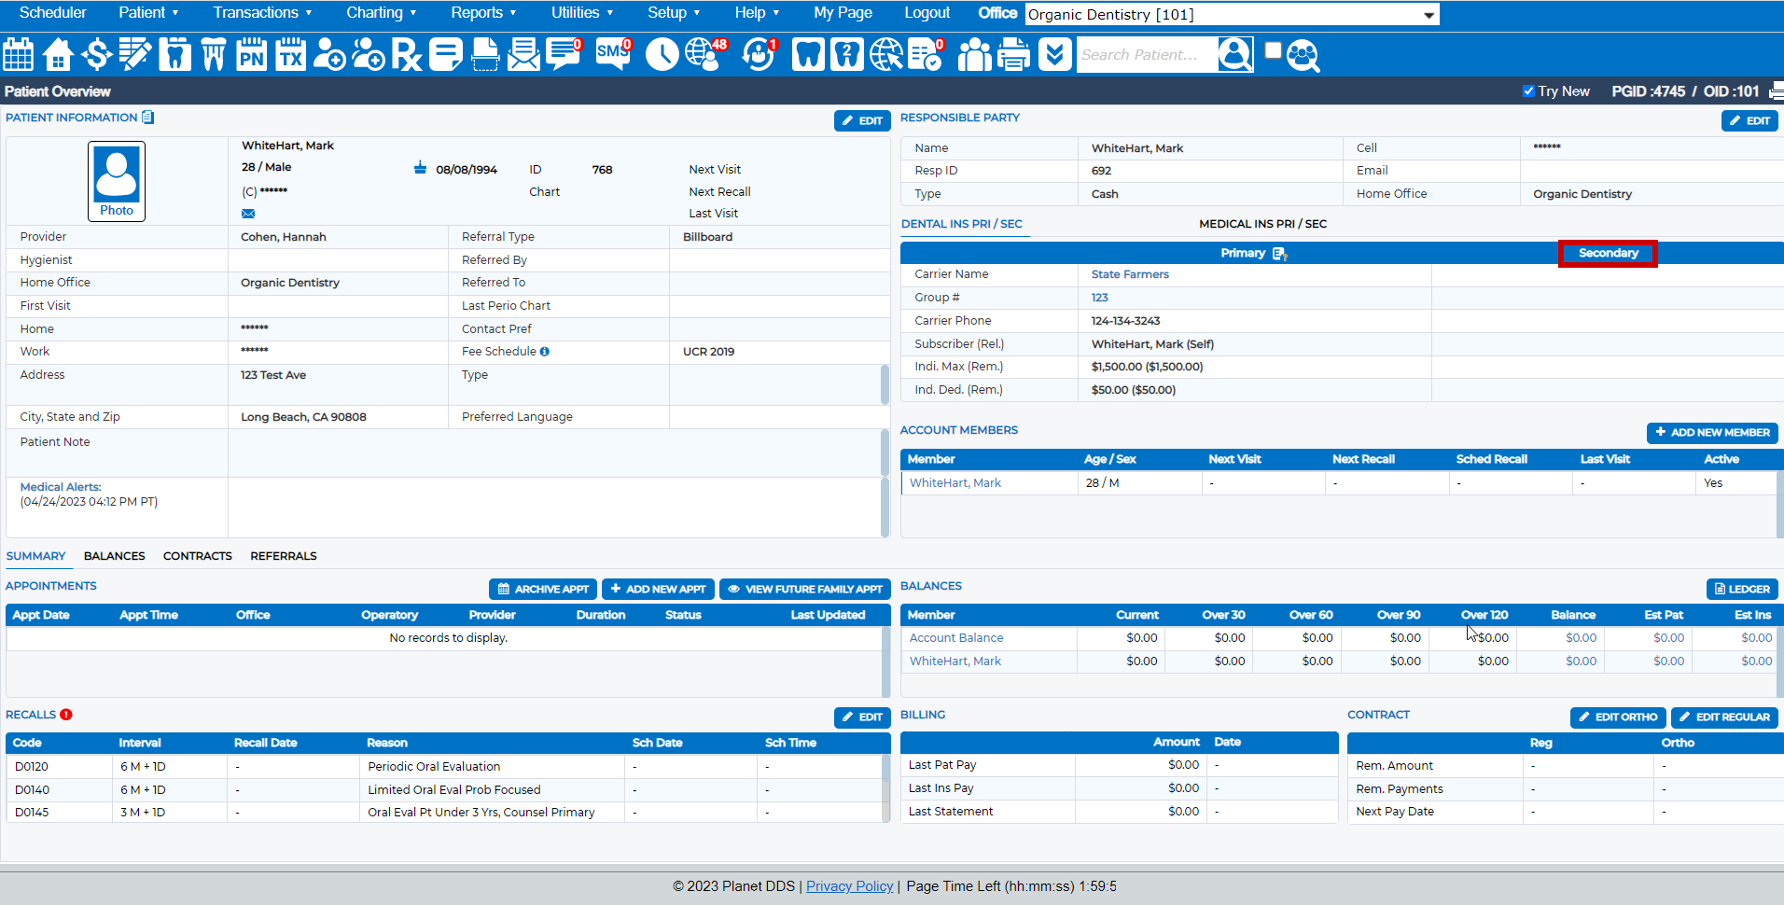The width and height of the screenshot is (1784, 905).
Task: Open the perio tooth icon
Action: (214, 55)
